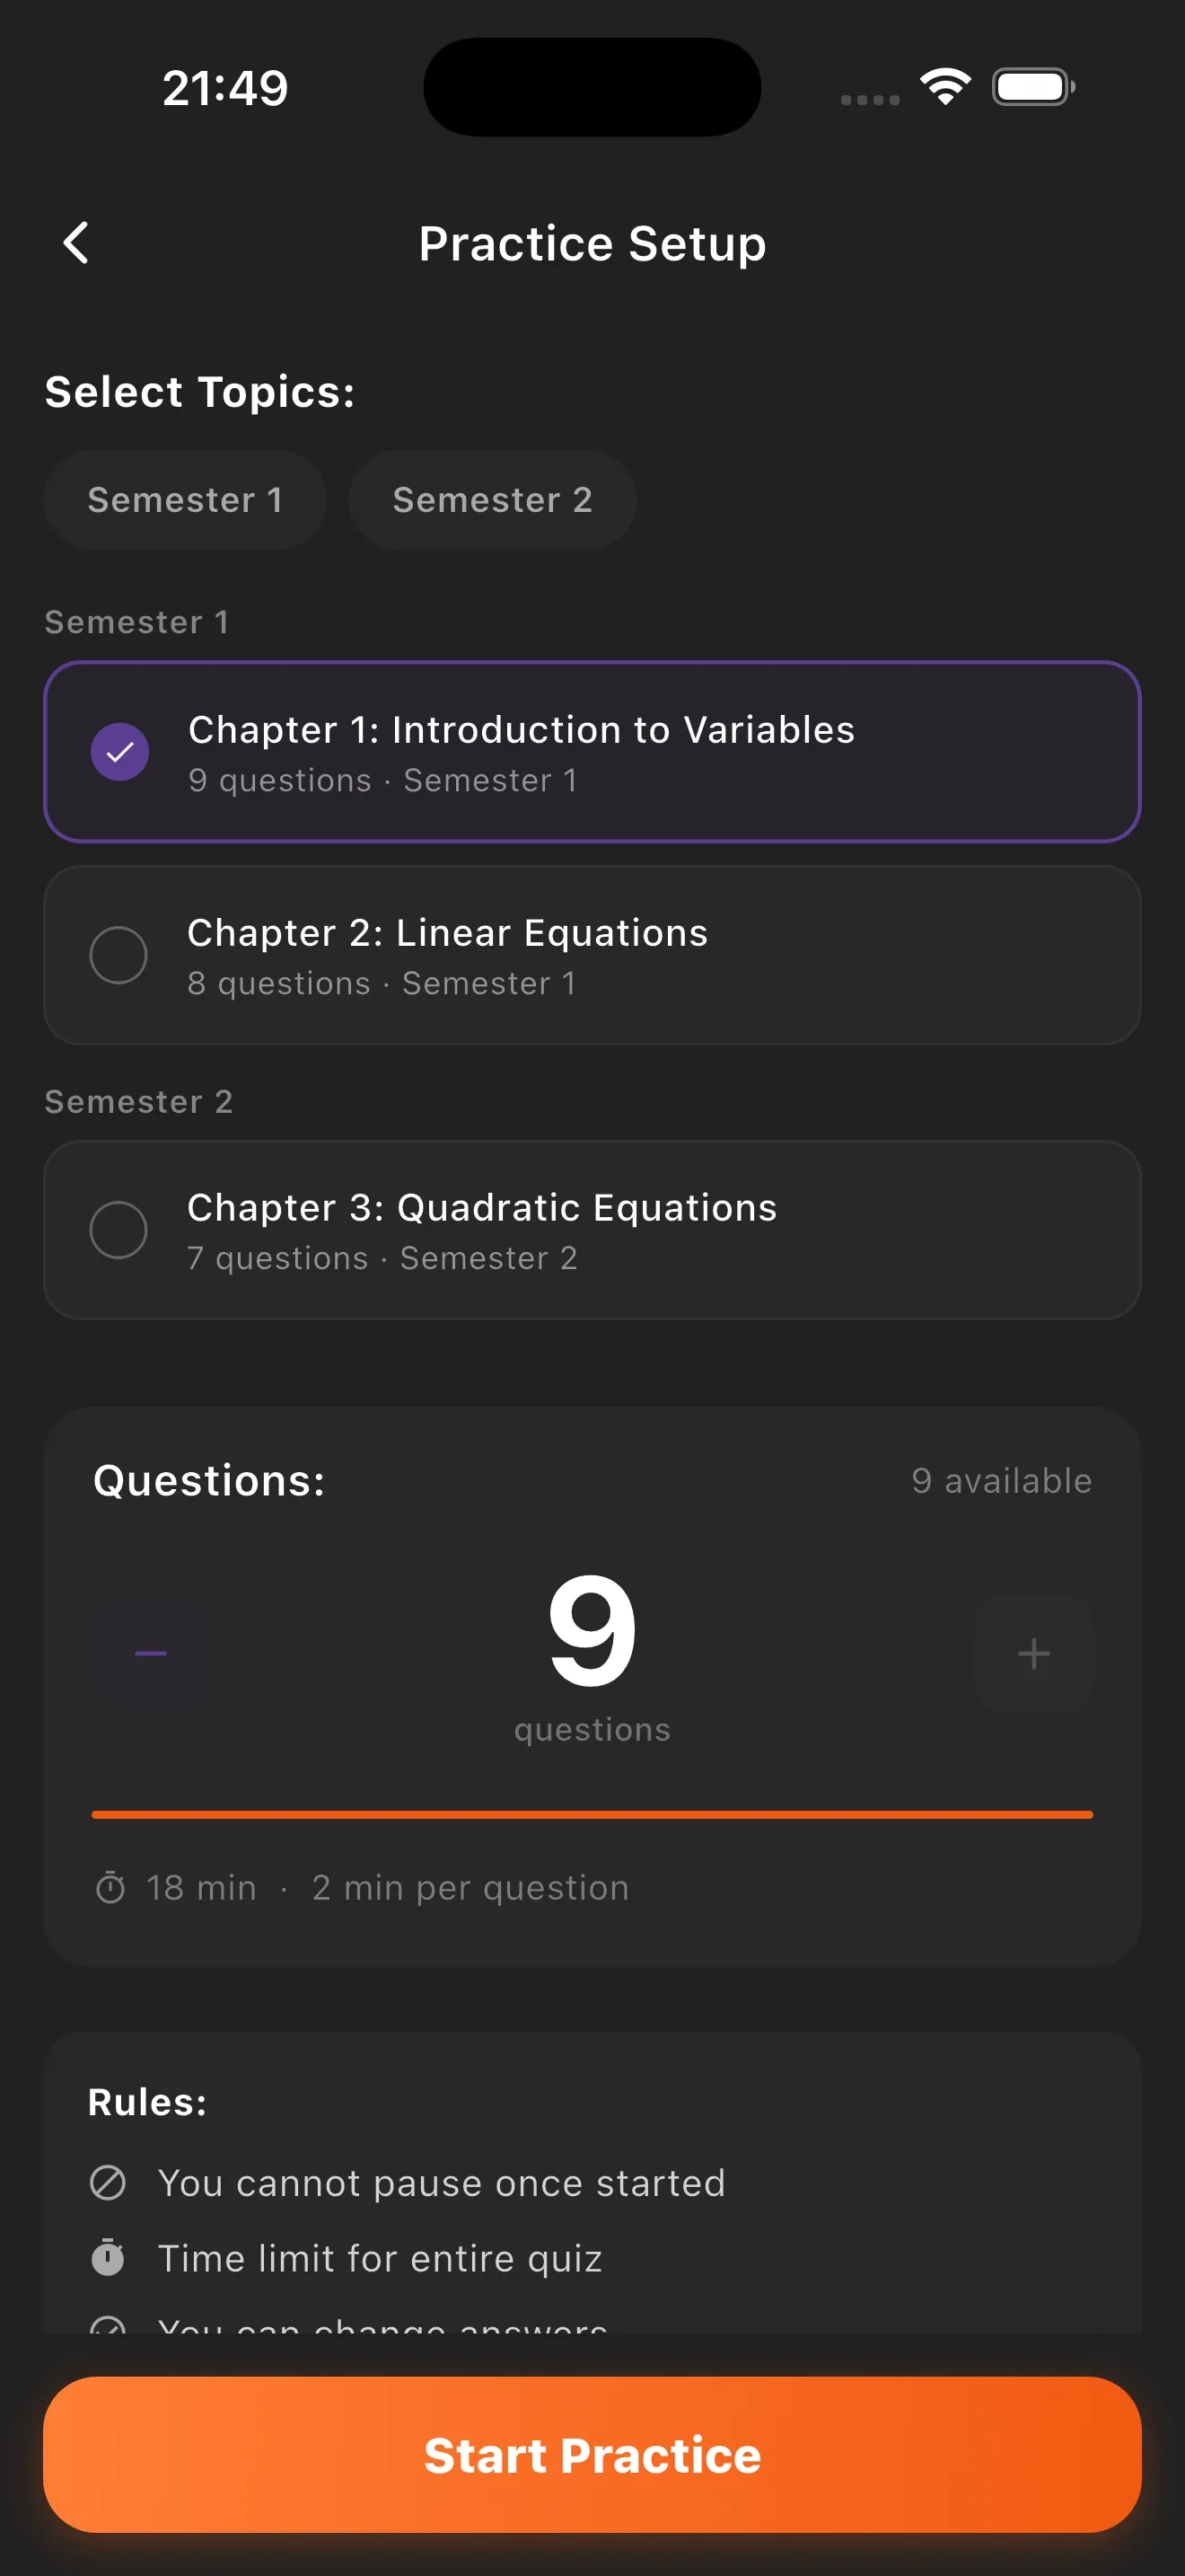Tap the plus icon to add questions

[1033, 1653]
